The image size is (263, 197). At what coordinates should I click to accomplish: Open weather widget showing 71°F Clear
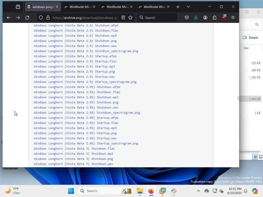coord(13,191)
